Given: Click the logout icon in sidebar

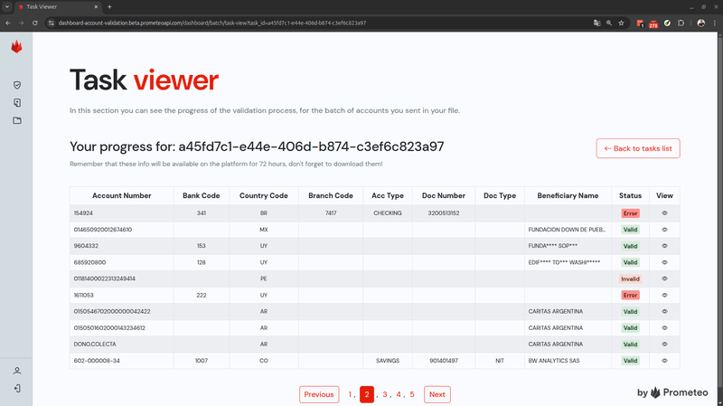Looking at the screenshot, I should pyautogui.click(x=16, y=388).
